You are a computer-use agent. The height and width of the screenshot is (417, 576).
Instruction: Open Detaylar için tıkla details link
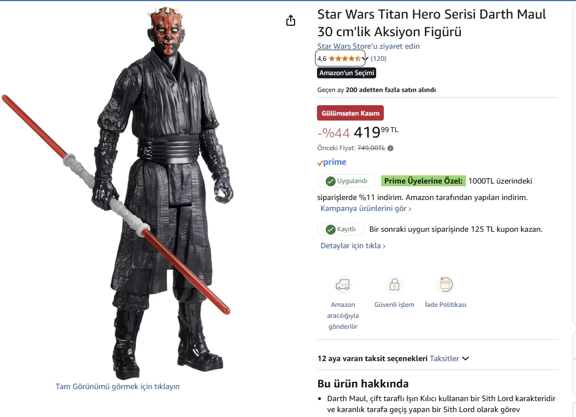point(353,245)
